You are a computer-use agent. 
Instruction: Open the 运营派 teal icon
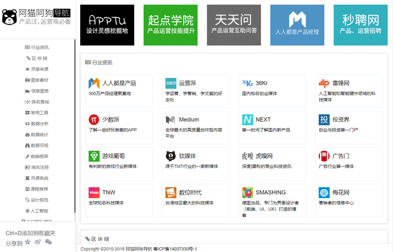pos(171,83)
